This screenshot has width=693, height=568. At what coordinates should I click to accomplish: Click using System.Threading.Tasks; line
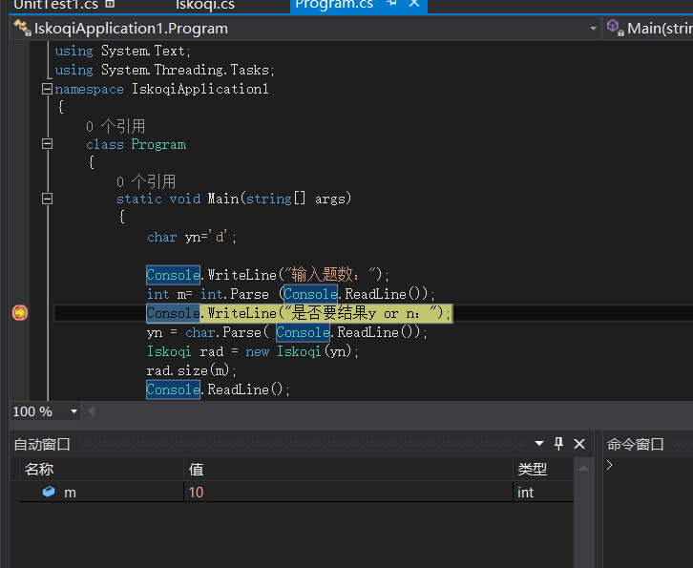[164, 70]
